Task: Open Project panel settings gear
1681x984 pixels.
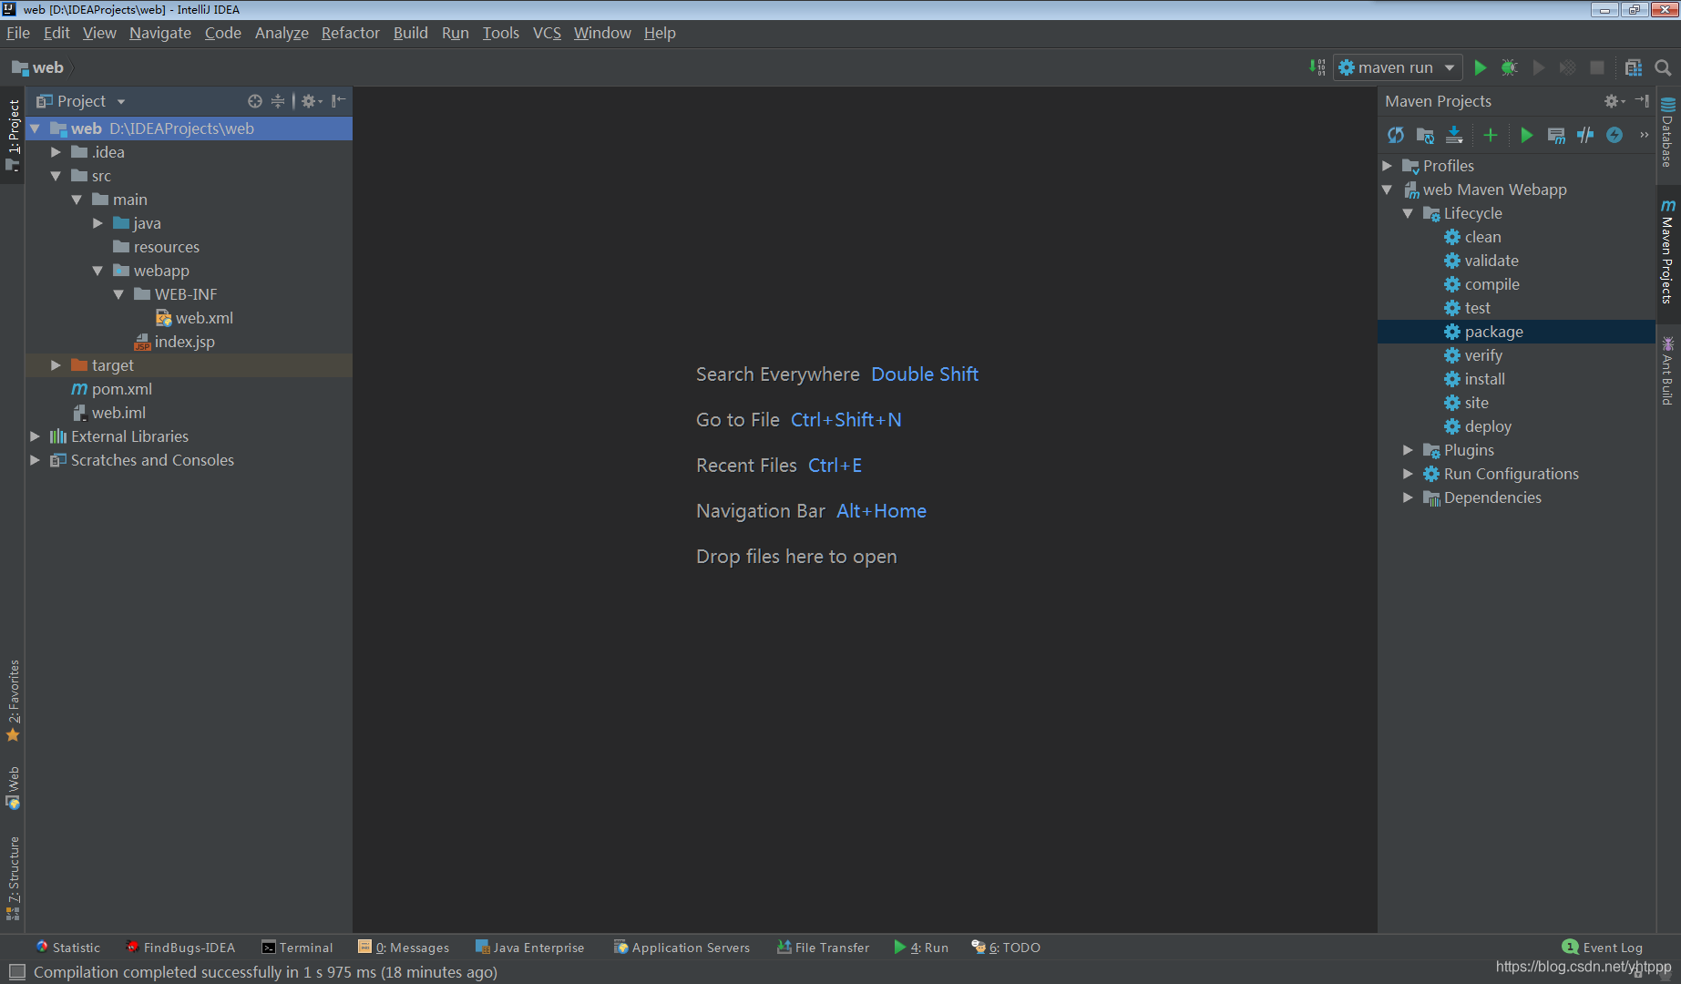Action: (x=312, y=101)
